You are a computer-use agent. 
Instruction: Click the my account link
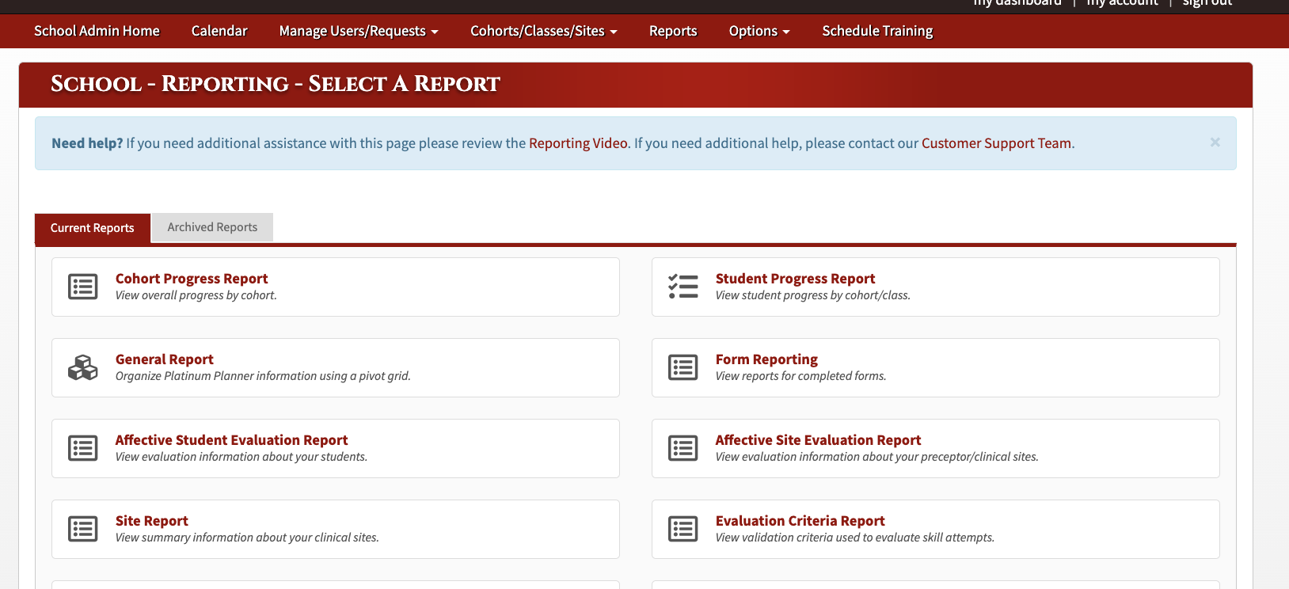pos(1122,3)
